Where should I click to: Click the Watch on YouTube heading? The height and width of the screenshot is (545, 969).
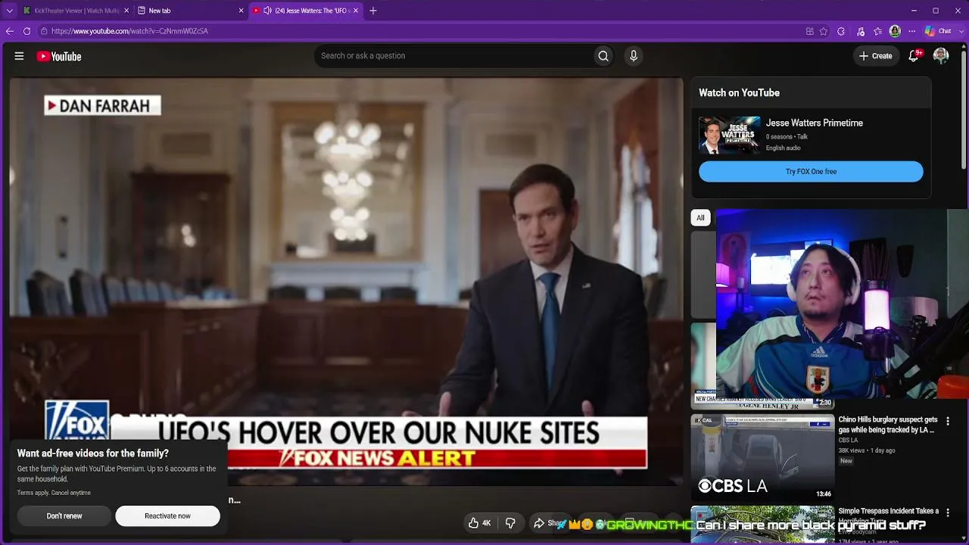739,93
